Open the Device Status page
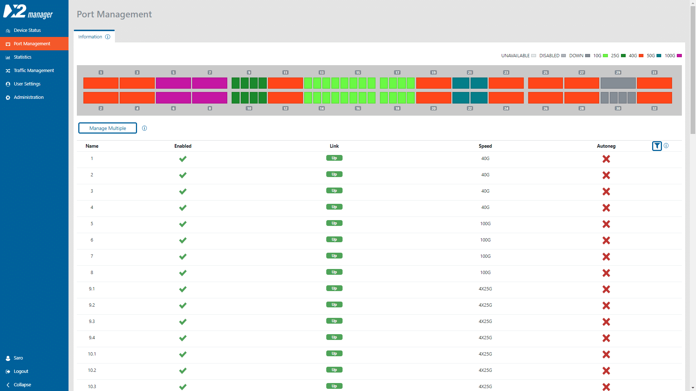Image resolution: width=696 pixels, height=391 pixels. (27, 30)
